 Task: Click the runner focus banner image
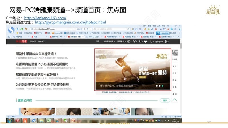[133, 70]
